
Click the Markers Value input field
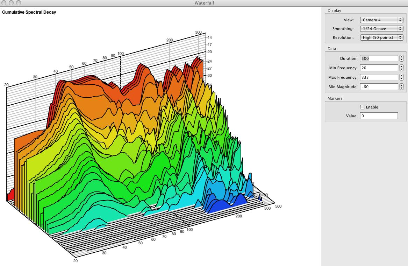point(379,115)
